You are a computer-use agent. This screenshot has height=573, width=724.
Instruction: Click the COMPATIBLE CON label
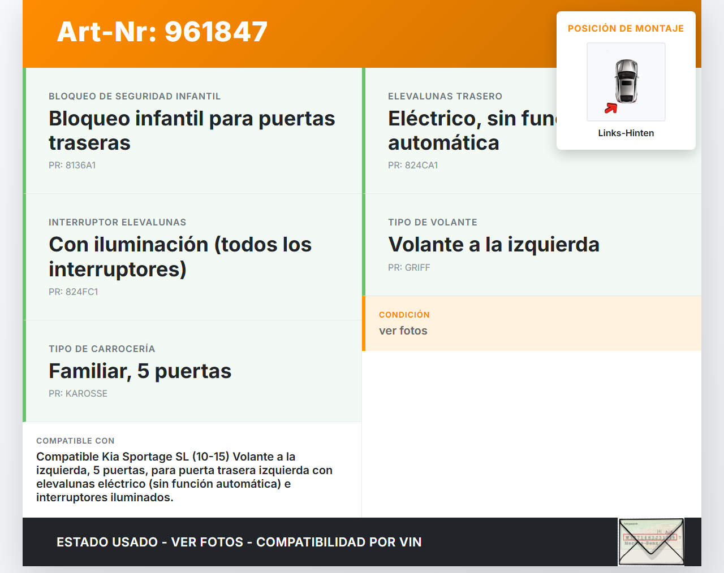pos(75,441)
